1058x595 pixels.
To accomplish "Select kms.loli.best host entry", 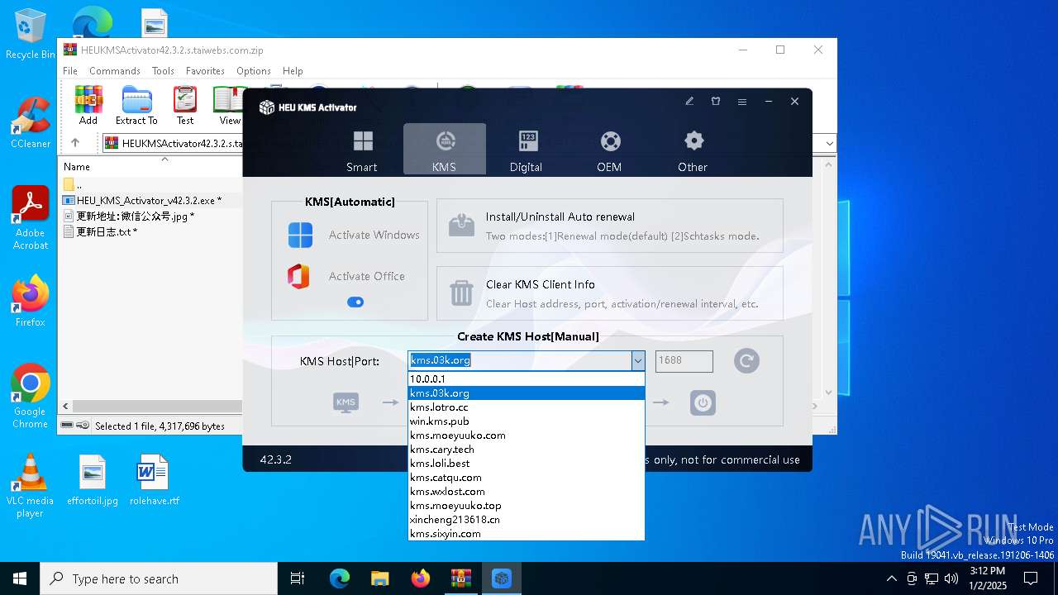I will point(527,464).
